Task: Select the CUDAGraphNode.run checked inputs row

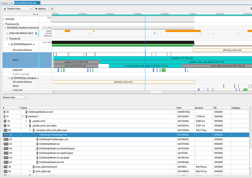Action: 126,148
